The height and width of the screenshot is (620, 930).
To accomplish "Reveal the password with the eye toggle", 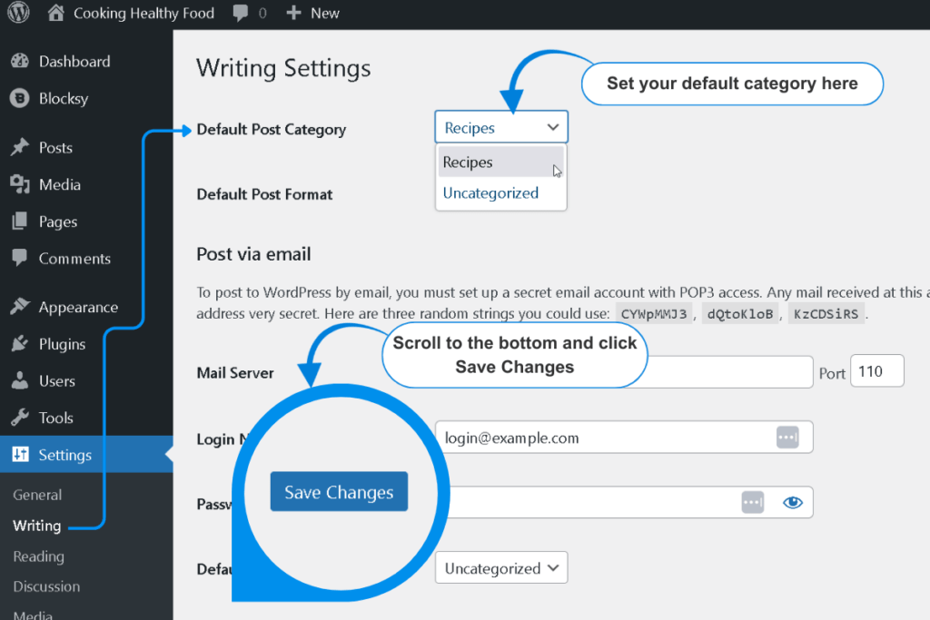I will point(792,502).
